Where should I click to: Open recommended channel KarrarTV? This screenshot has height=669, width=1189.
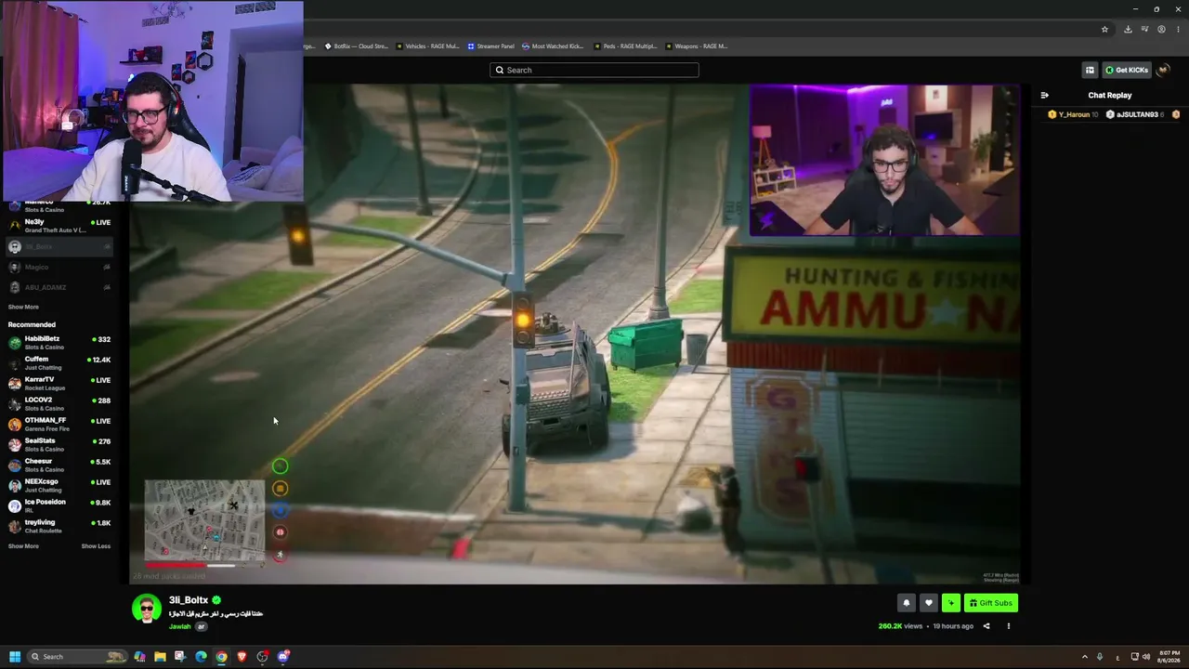pos(59,383)
